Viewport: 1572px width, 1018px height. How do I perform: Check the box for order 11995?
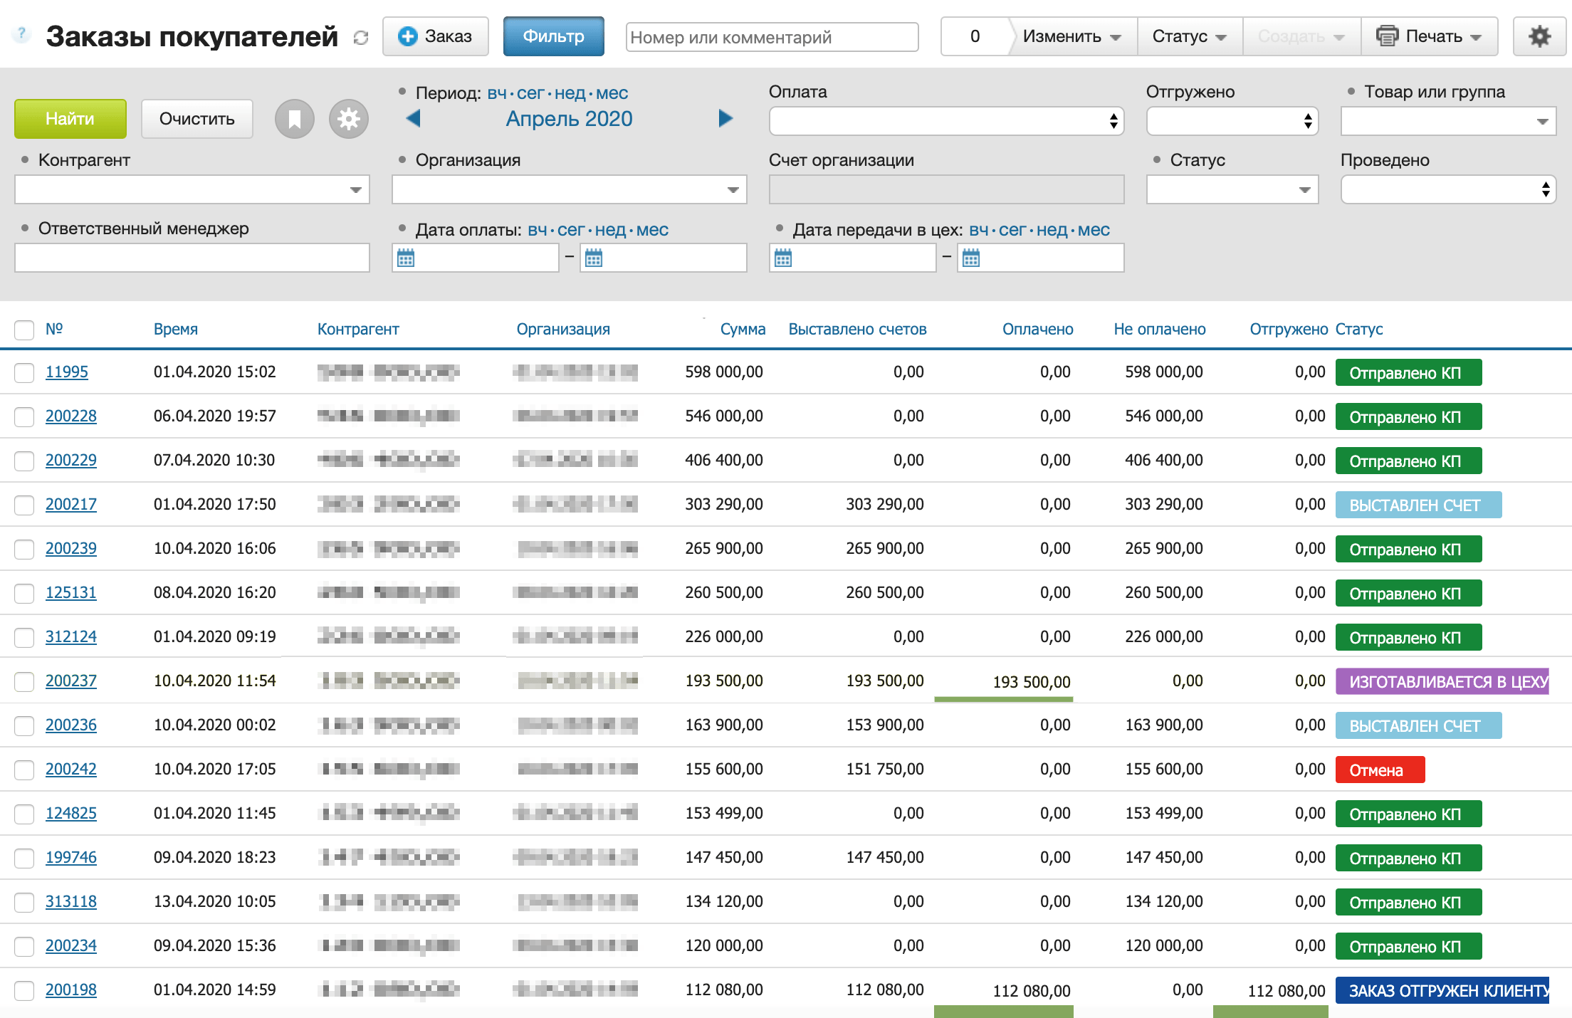click(24, 372)
